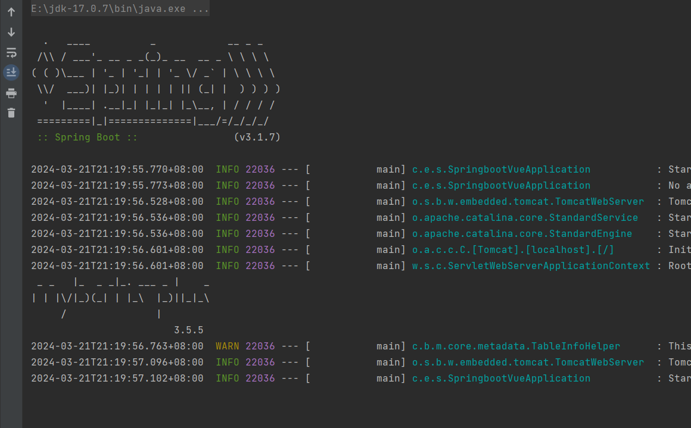The image size is (691, 428).
Task: Click timestamp '2024-03-21T21:19:55.770+08:00'
Action: [x=117, y=170]
